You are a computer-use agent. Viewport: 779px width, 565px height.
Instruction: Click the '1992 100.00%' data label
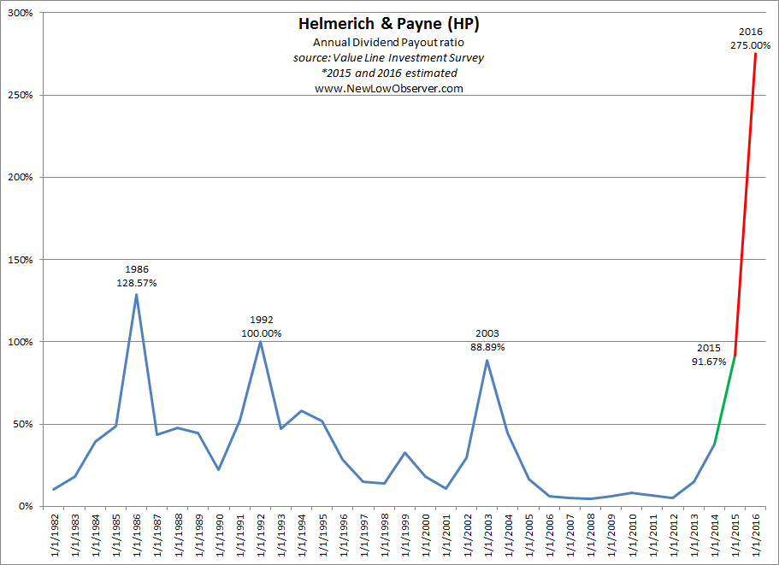(262, 327)
